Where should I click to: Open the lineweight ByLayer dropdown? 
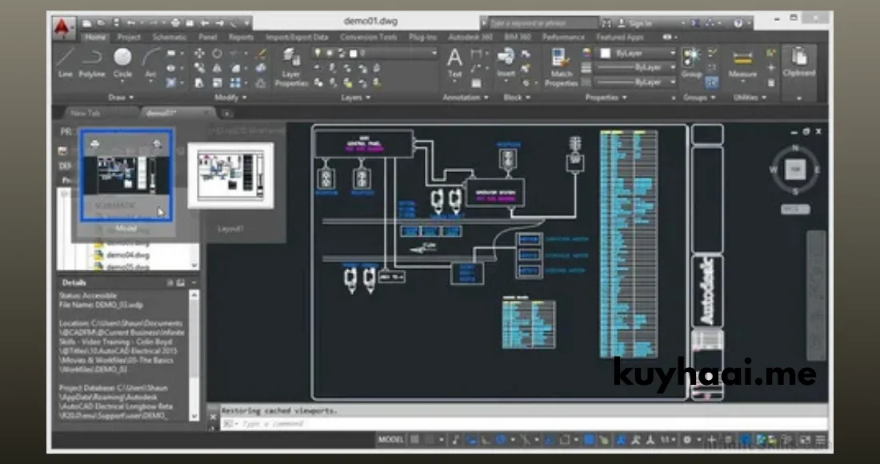pyautogui.click(x=636, y=67)
